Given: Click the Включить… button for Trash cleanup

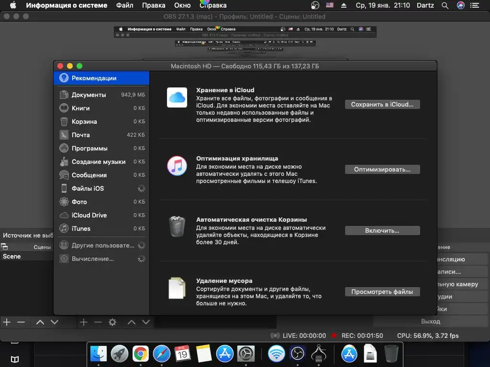Looking at the screenshot, I should click(382, 231).
